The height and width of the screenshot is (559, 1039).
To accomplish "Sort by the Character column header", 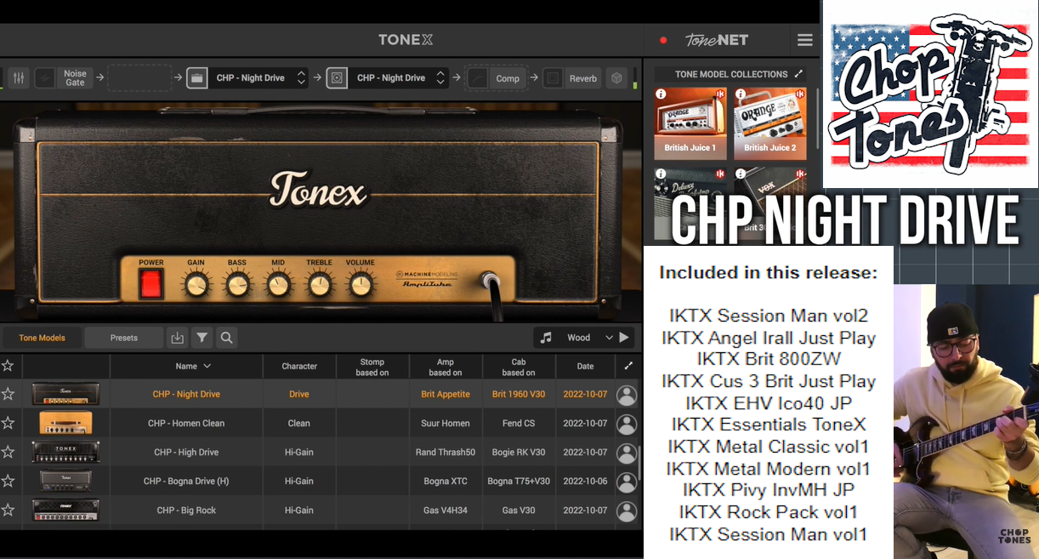I will click(x=299, y=366).
